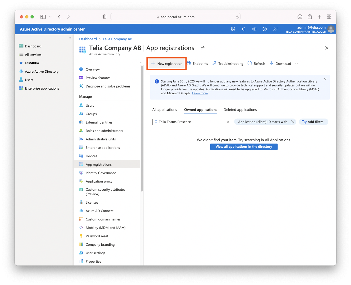This screenshot has height=285, width=351.
Task: Click the Telia Company AB breadcrumb
Action: [x=117, y=39]
